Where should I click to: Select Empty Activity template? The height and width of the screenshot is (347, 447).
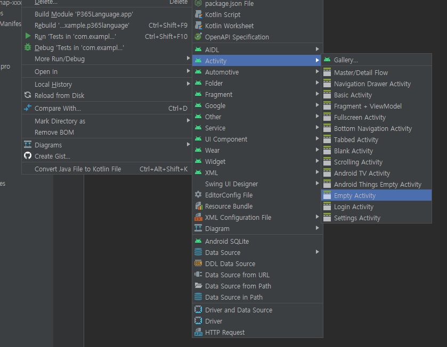[x=376, y=195]
